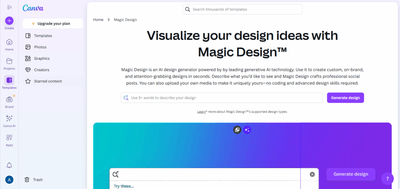400x189 pixels.
Task: Click the Magic Design headline text
Action: click(242, 44)
